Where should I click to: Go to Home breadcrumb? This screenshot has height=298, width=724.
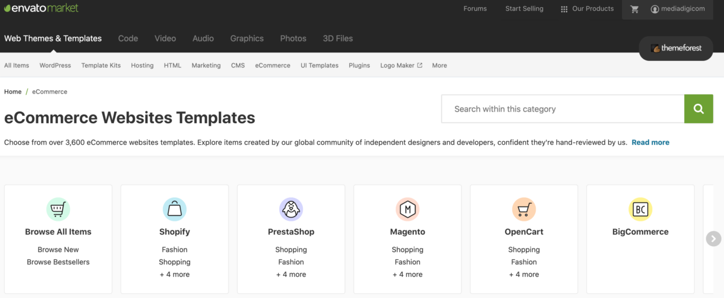[13, 92]
